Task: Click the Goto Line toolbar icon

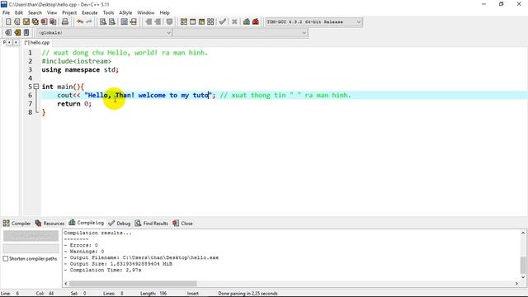Action: pos(134,22)
